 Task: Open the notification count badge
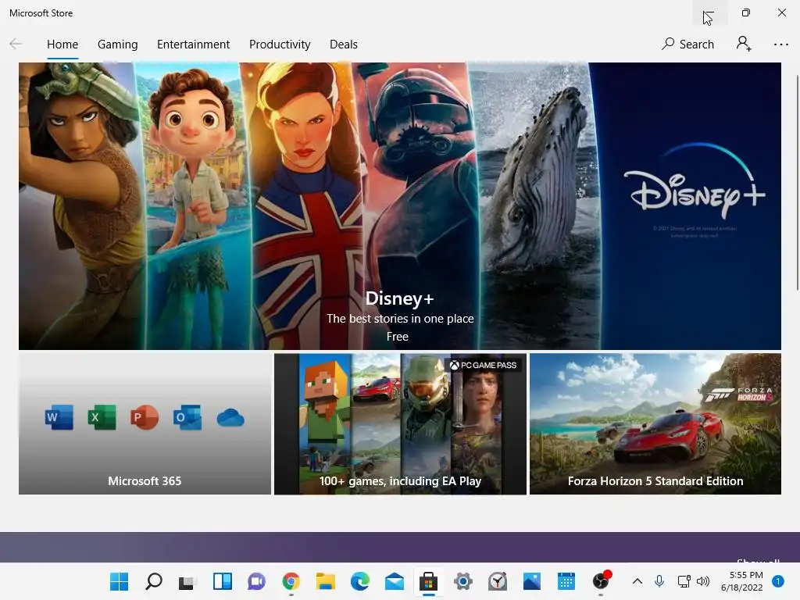778,581
